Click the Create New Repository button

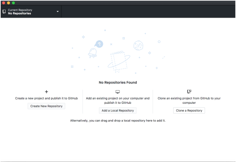[x=46, y=106]
